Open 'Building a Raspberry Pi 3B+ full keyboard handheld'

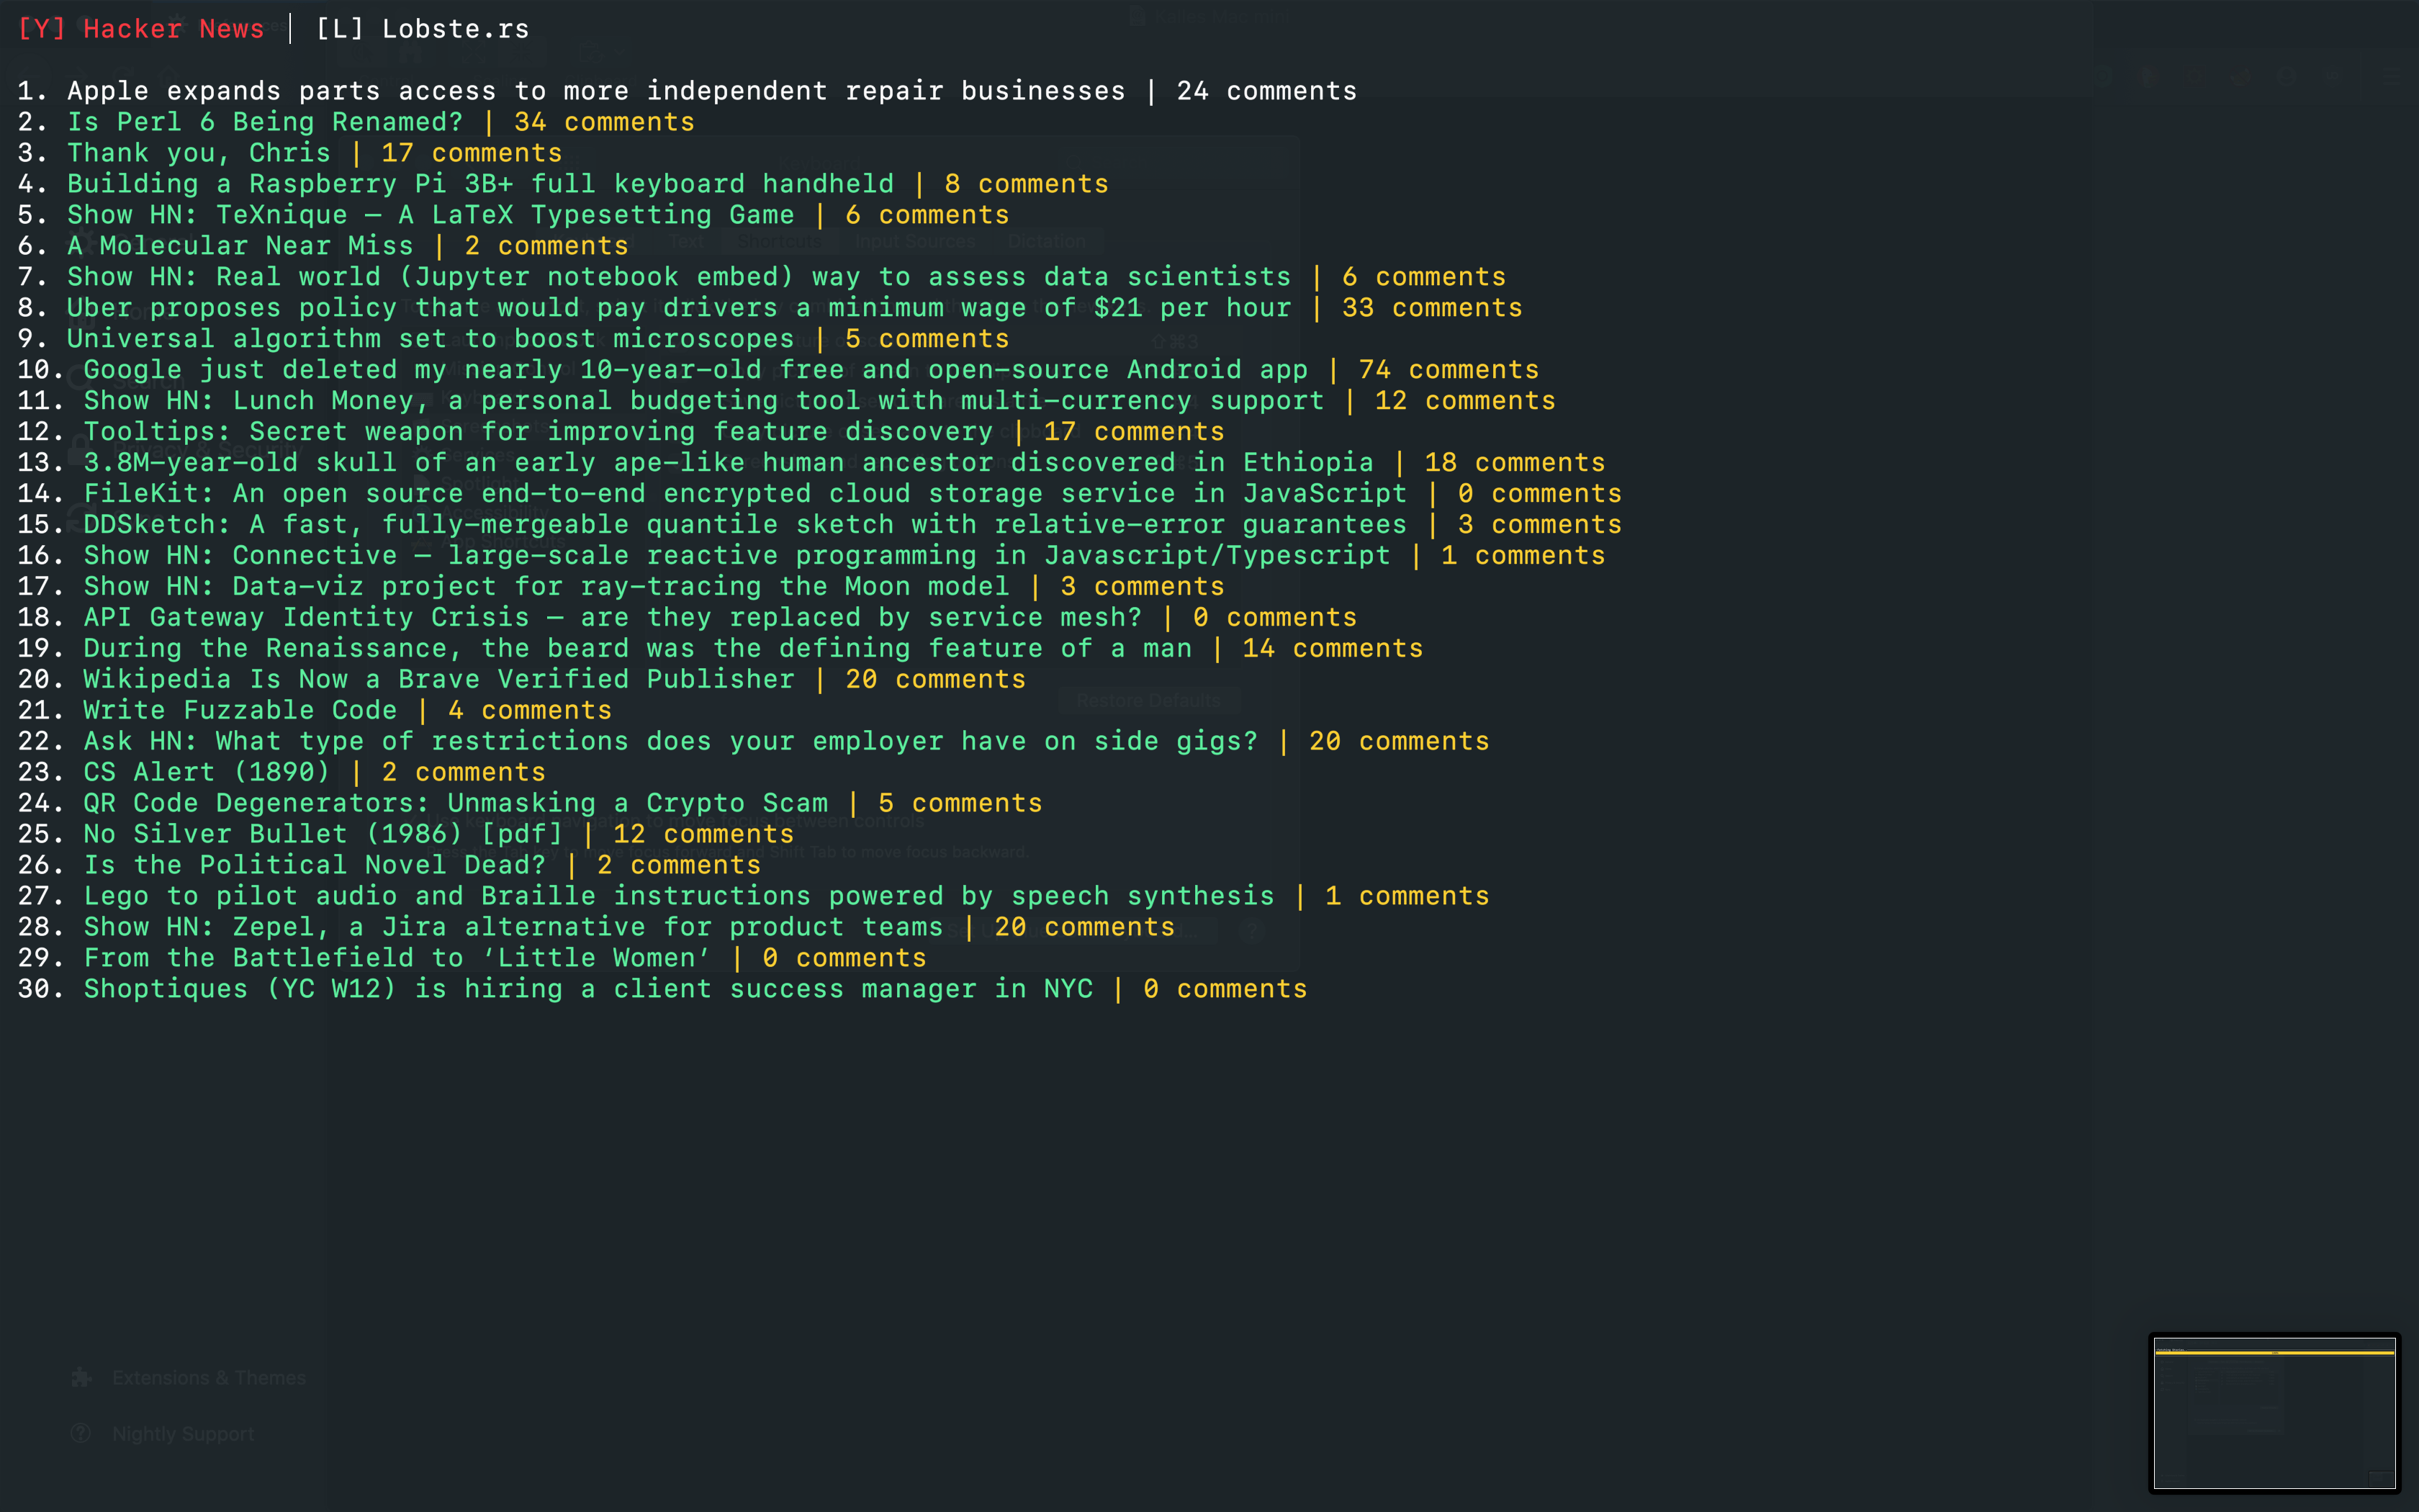pyautogui.click(x=481, y=184)
